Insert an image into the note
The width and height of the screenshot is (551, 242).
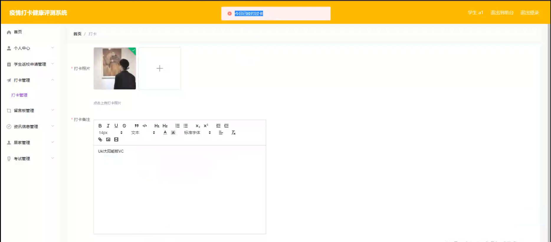[108, 140]
